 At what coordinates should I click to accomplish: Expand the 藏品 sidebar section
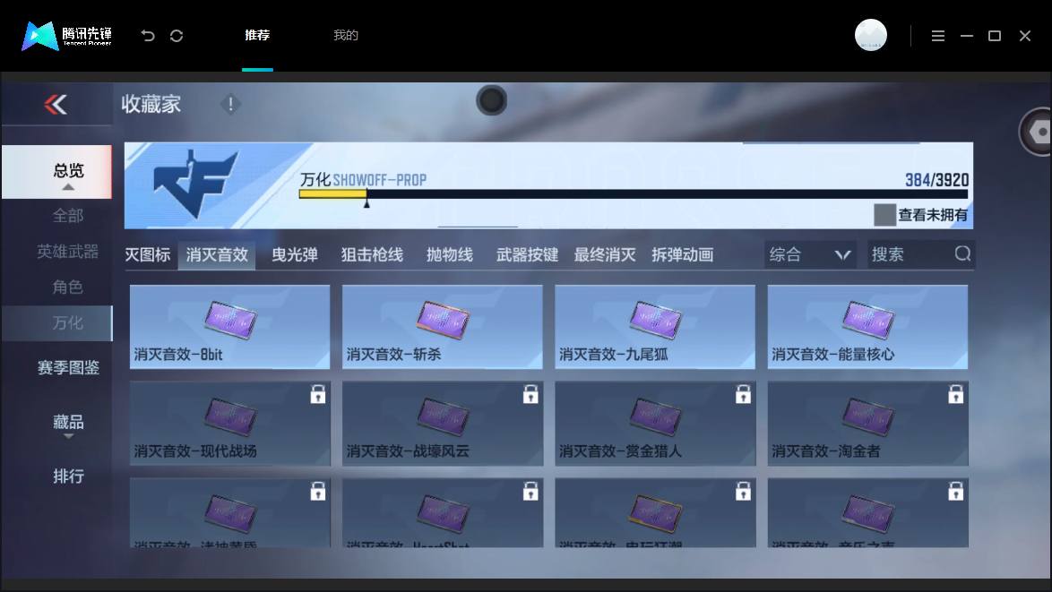[68, 425]
